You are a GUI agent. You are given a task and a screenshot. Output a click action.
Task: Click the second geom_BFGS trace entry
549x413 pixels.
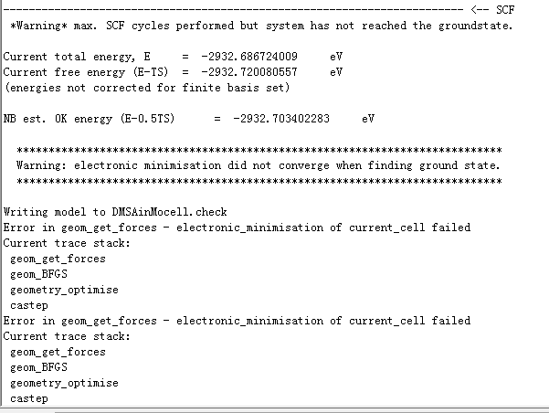point(39,367)
